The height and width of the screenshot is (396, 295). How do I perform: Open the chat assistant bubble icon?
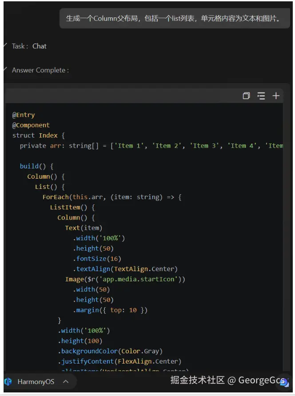(x=284, y=382)
